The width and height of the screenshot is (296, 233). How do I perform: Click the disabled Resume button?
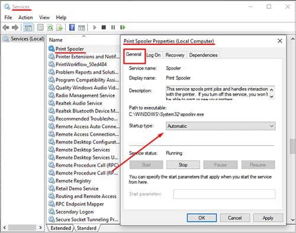click(258, 165)
